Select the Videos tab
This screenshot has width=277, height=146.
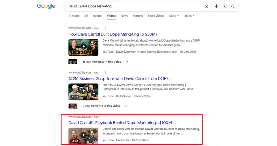(x=111, y=16)
